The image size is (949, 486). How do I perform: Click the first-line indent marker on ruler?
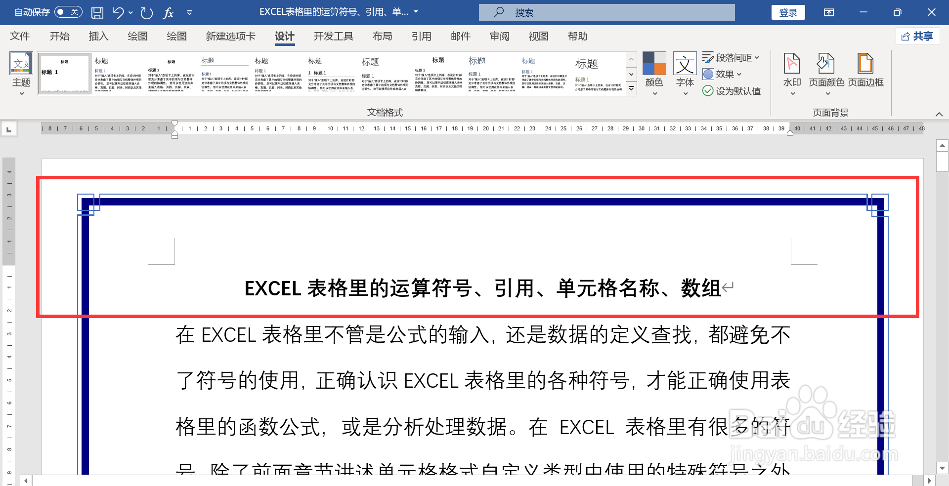(x=174, y=123)
